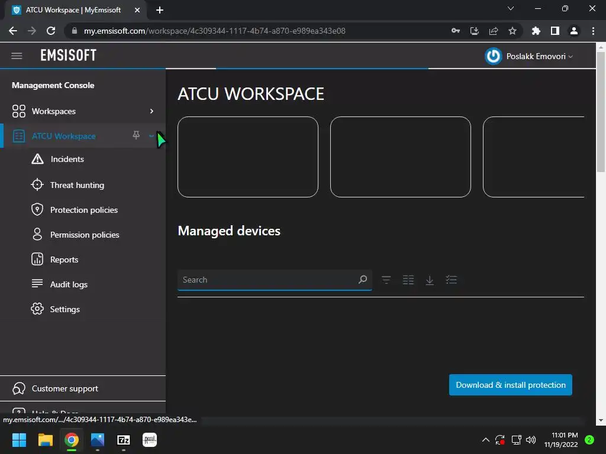Open the clock and date panel
The height and width of the screenshot is (454, 606).
(561, 440)
